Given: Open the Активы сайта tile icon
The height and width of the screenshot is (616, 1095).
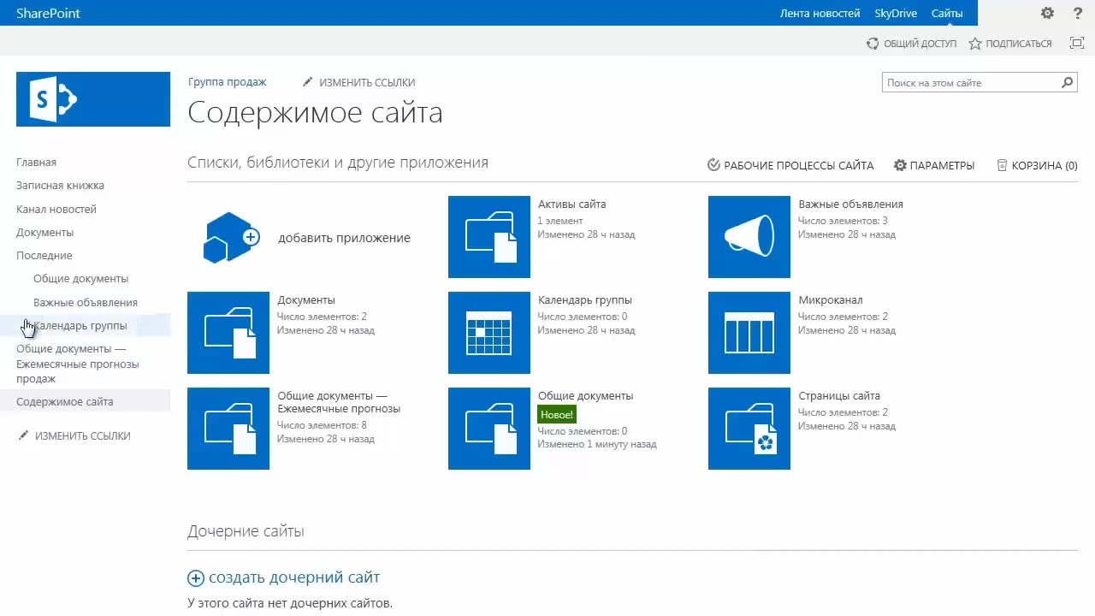Looking at the screenshot, I should pyautogui.click(x=489, y=237).
